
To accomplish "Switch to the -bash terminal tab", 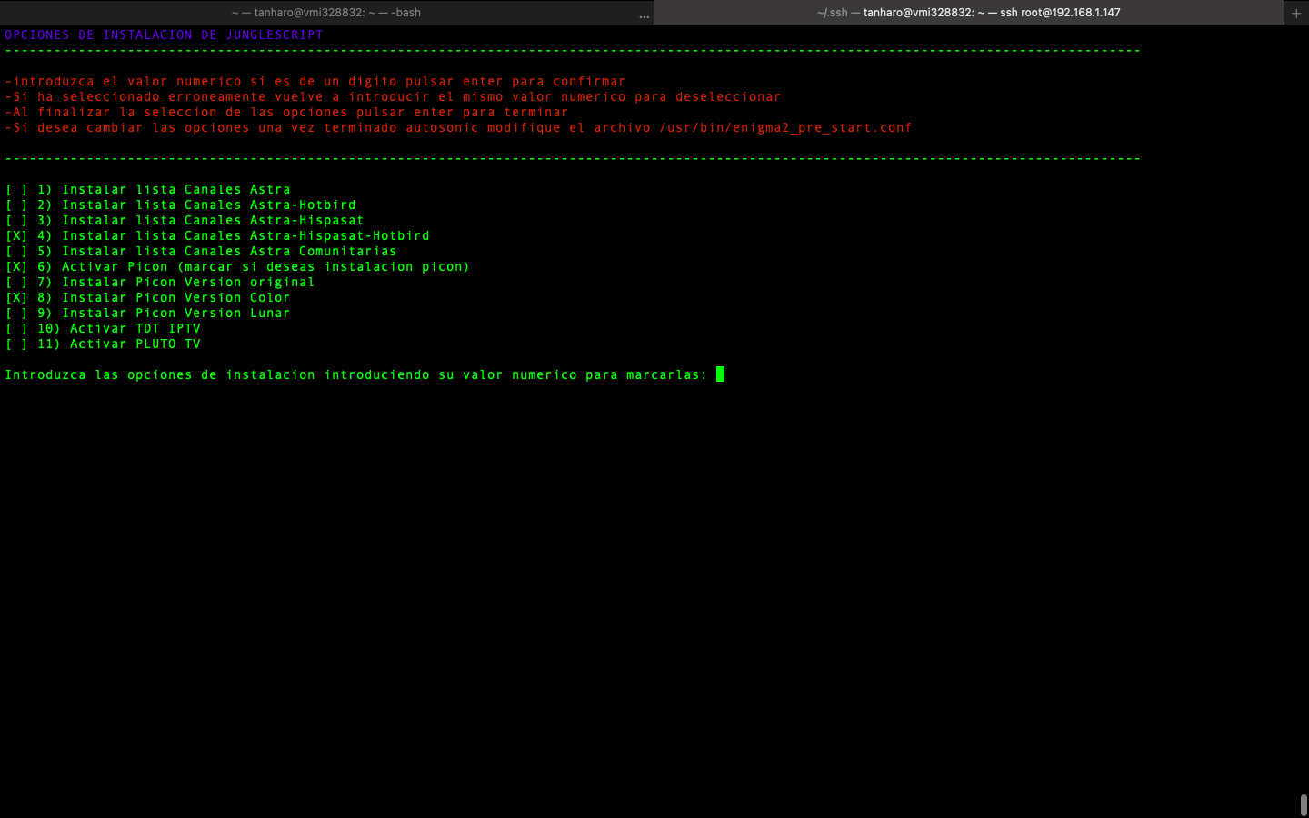I will 325,13.
